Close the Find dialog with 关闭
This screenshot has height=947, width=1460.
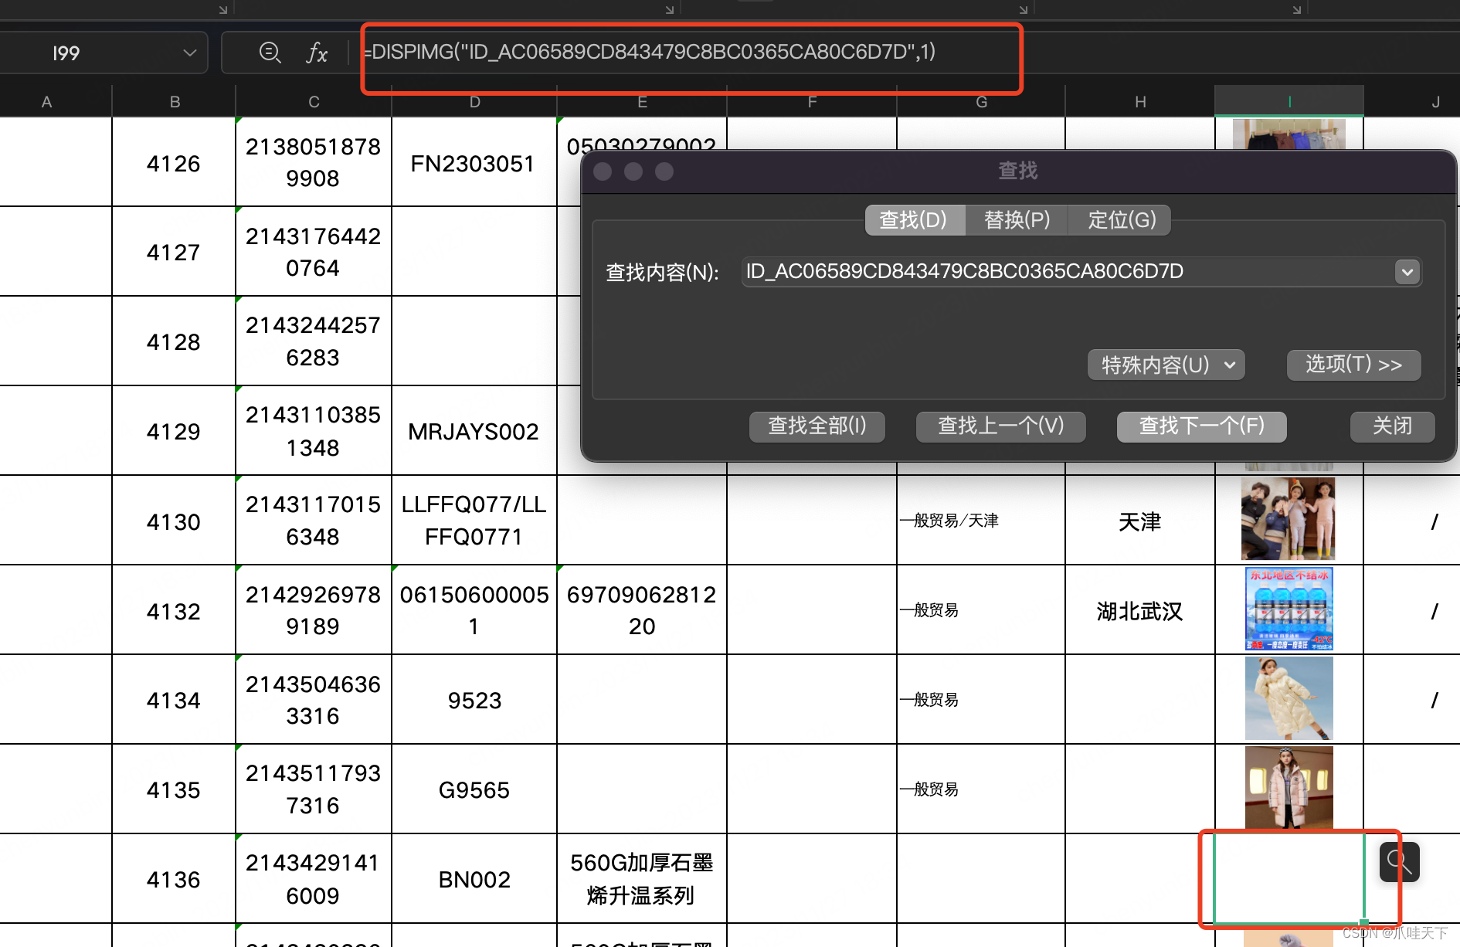click(1391, 426)
